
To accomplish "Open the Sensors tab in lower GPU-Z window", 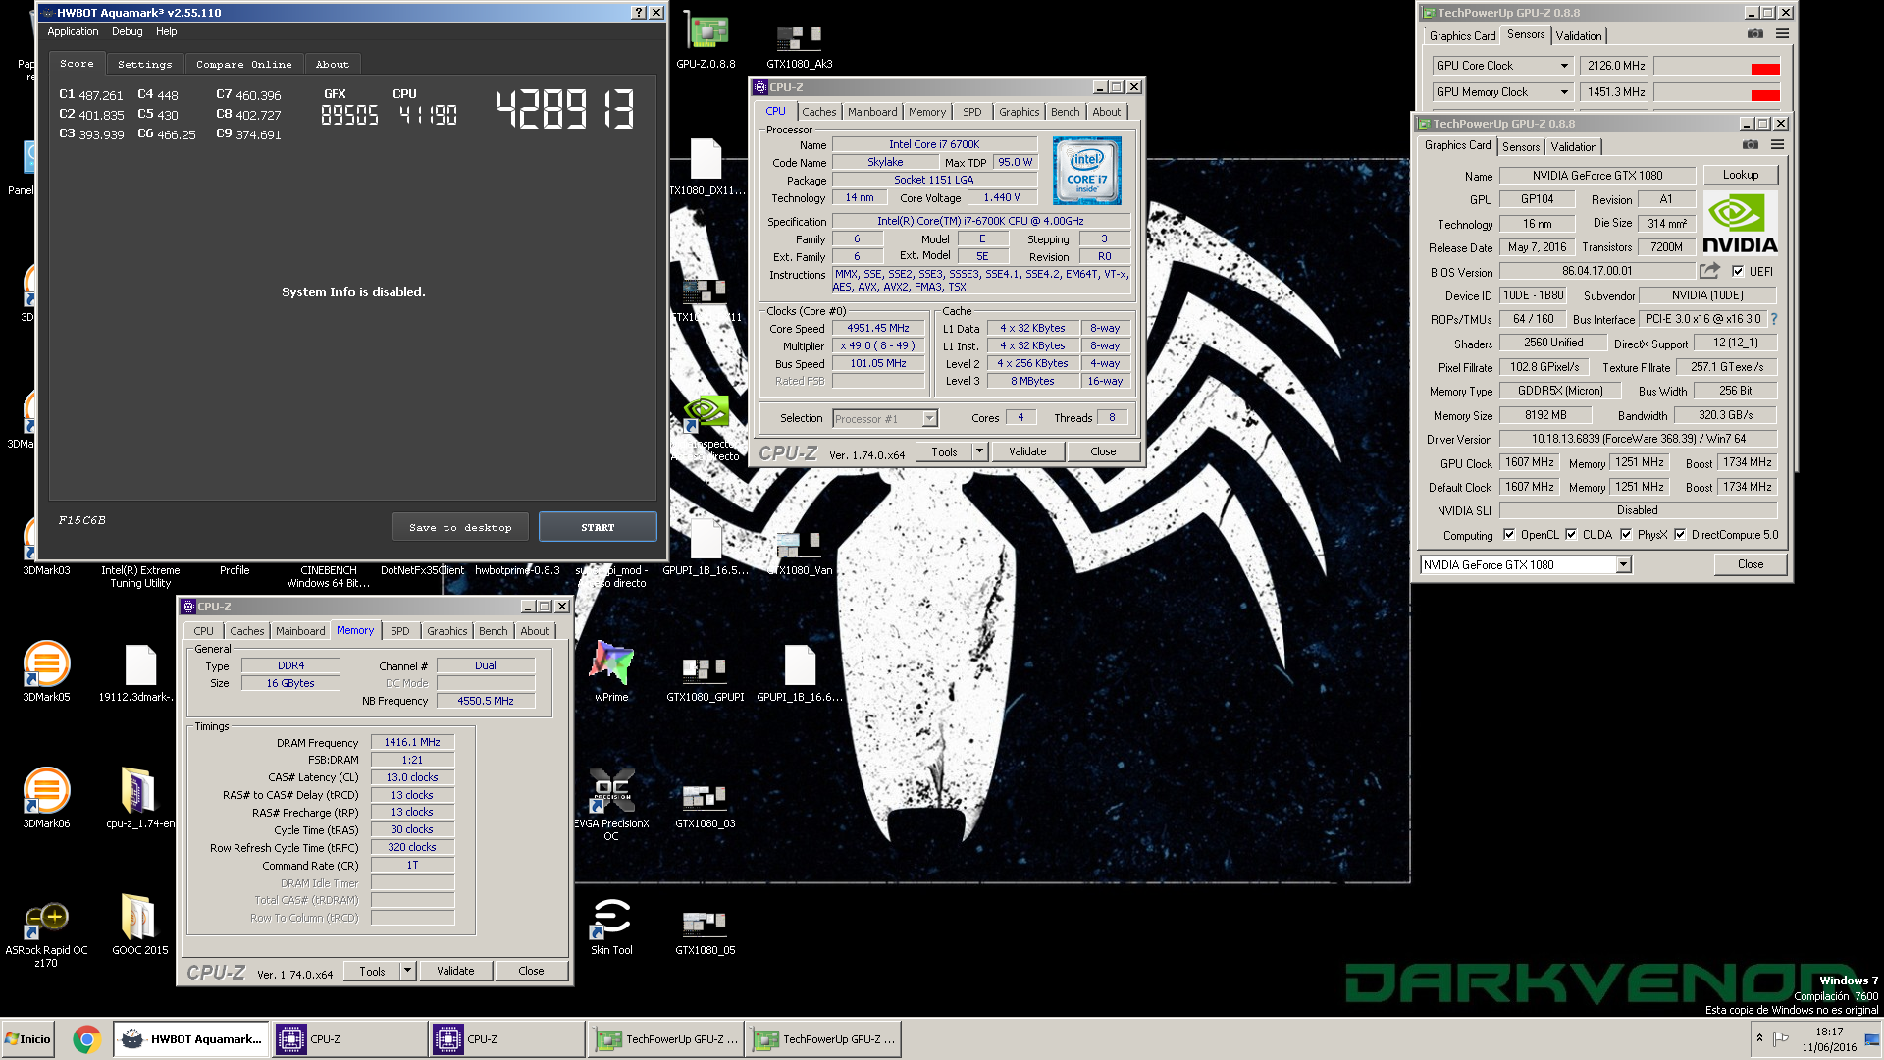I will pos(1520,146).
